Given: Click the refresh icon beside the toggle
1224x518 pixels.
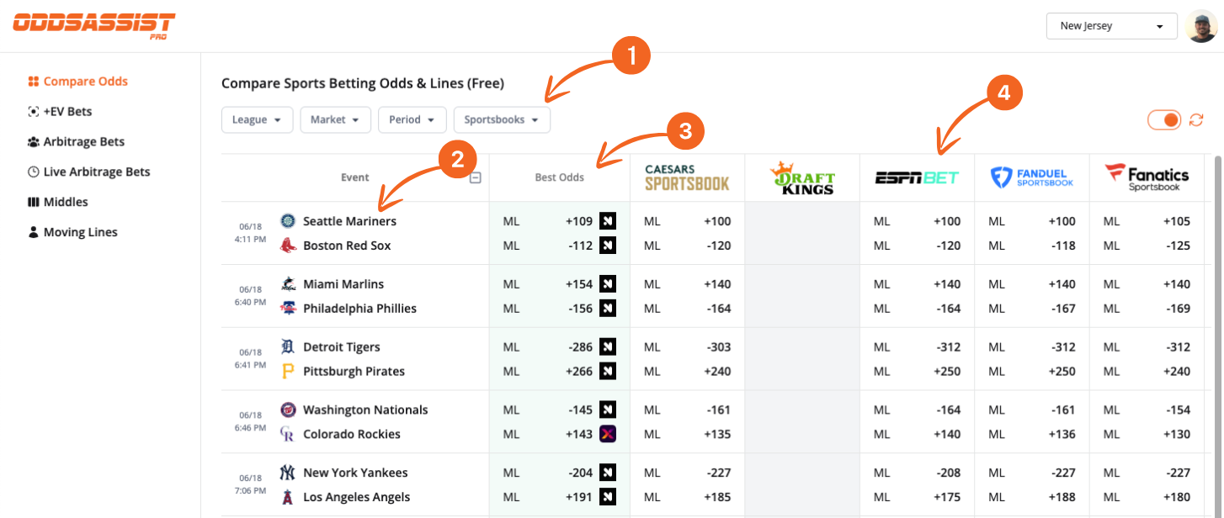Looking at the screenshot, I should click(1196, 119).
